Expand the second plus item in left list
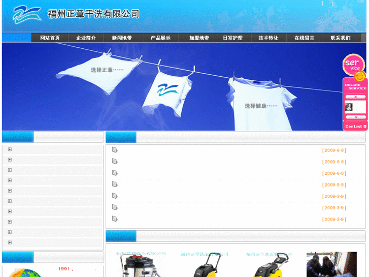 pyautogui.click(x=10, y=160)
